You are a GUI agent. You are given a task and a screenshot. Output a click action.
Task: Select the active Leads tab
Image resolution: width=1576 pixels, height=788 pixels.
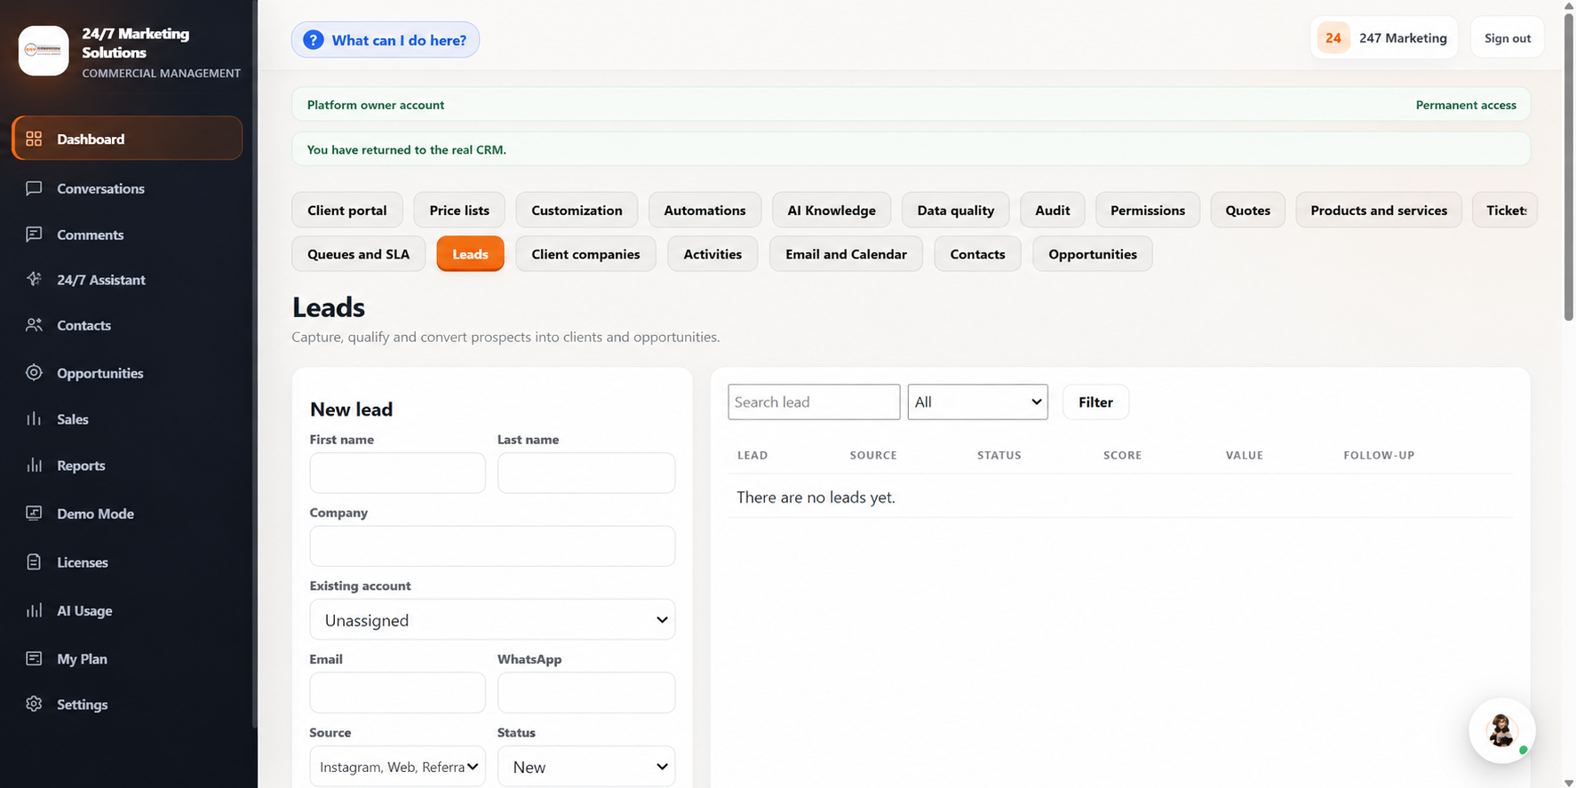coord(470,254)
